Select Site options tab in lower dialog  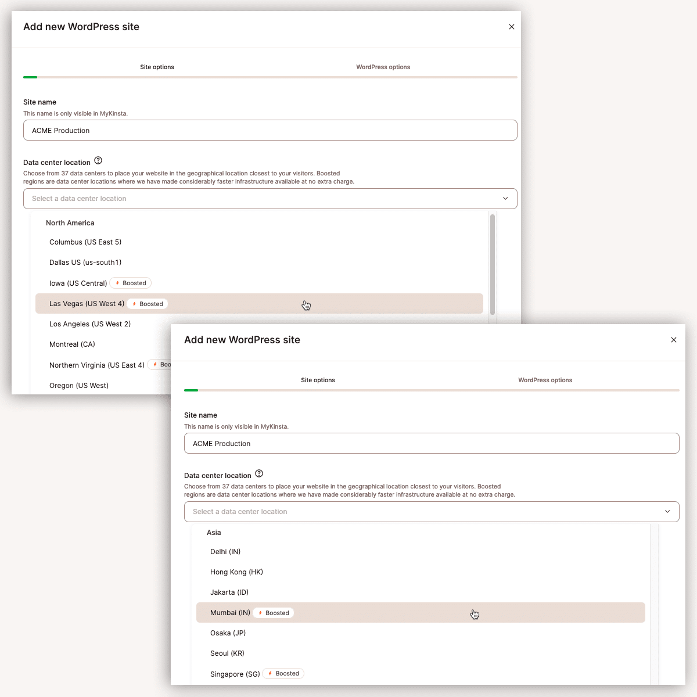click(x=318, y=380)
